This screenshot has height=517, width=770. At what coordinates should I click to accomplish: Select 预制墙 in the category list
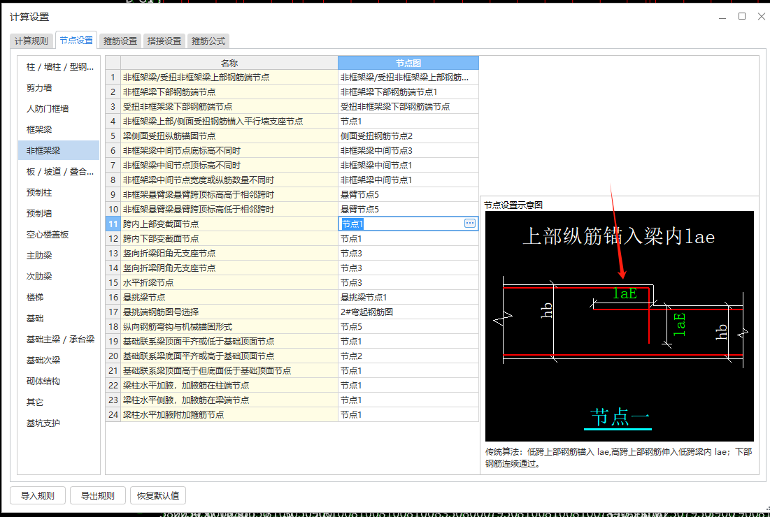pos(59,213)
